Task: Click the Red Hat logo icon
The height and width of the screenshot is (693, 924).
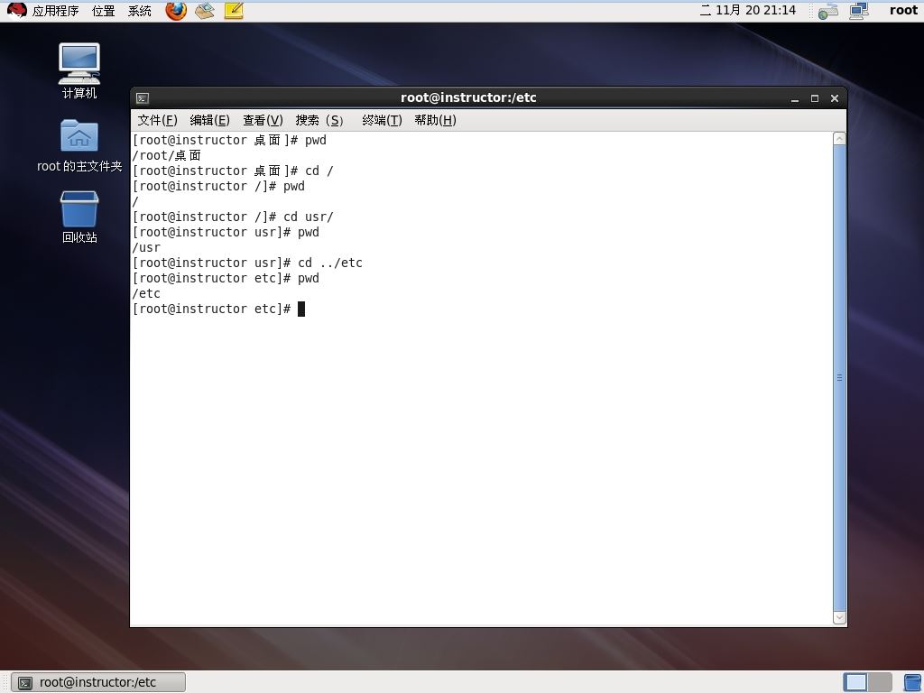Action: coord(16,11)
